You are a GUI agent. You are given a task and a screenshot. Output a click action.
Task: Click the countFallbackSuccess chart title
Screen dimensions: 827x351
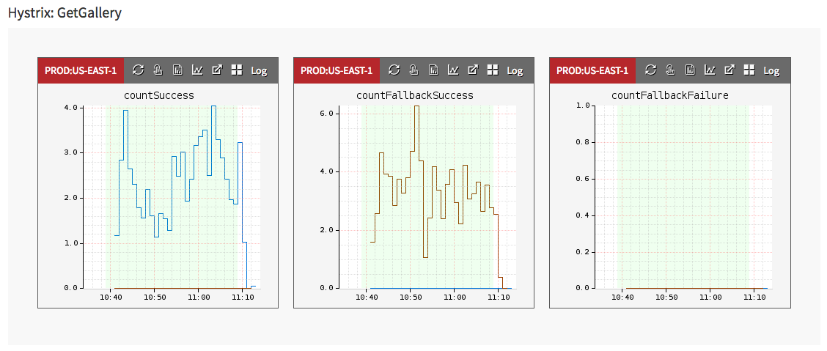pos(414,95)
